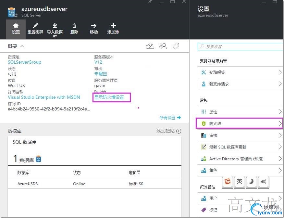
Task: Click the 审核 server icon
Action: click(204, 135)
